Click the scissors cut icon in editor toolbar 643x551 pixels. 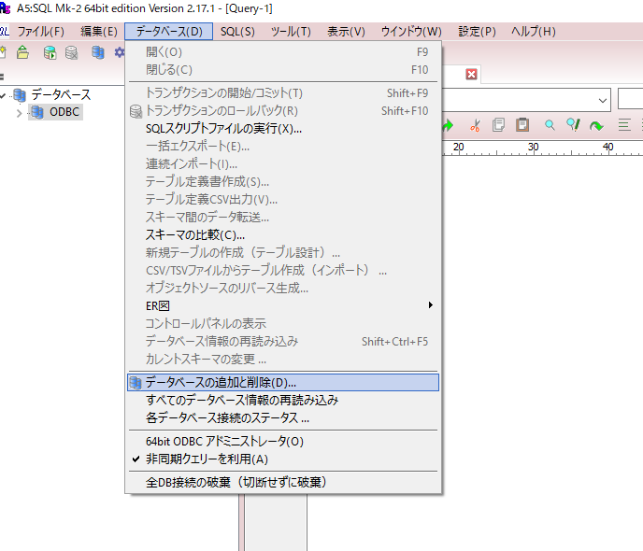pyautogui.click(x=475, y=125)
